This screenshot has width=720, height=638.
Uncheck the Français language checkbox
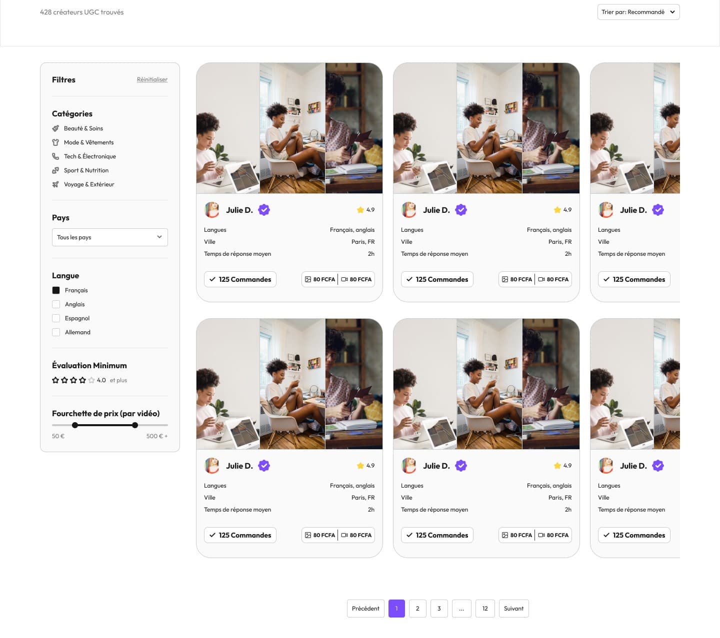56,290
